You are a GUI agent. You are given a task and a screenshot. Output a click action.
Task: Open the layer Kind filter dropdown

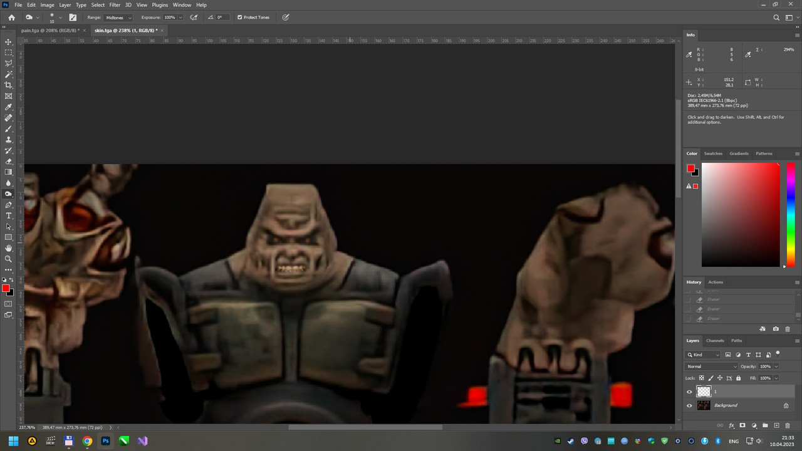[703, 355]
